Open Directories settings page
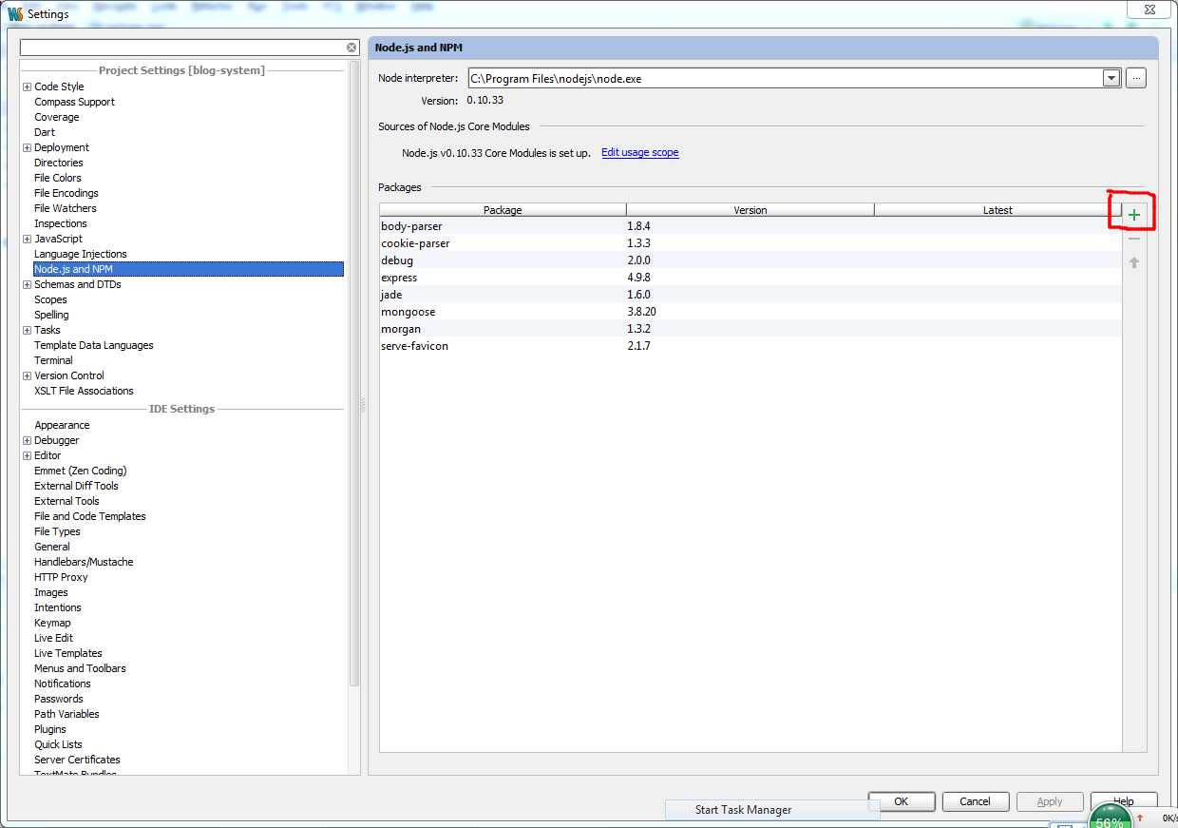Screen dimensions: 1178x828 point(59,163)
